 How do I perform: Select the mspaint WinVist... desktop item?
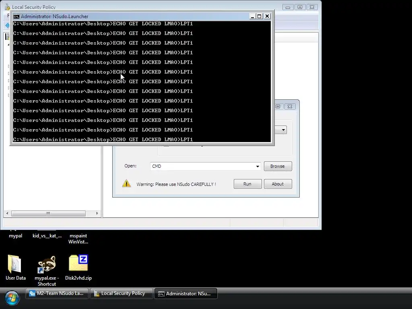point(78,239)
